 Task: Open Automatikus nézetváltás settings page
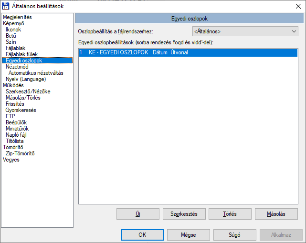36,73
